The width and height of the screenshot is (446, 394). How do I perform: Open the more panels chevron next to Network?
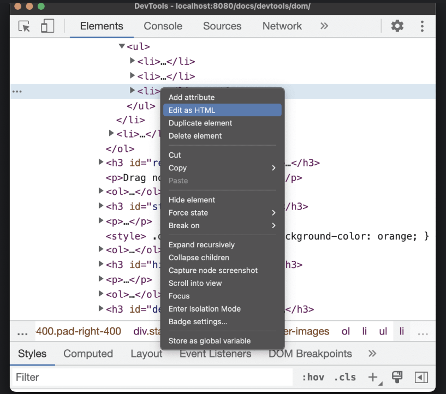point(324,26)
